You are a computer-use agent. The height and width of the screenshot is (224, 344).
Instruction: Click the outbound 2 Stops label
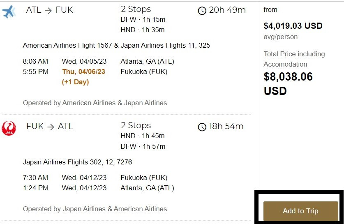coord(136,9)
